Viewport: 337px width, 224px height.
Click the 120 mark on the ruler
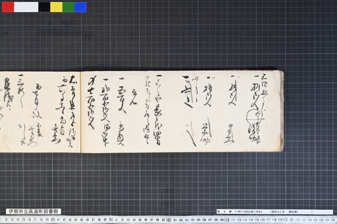[x=285, y=220]
